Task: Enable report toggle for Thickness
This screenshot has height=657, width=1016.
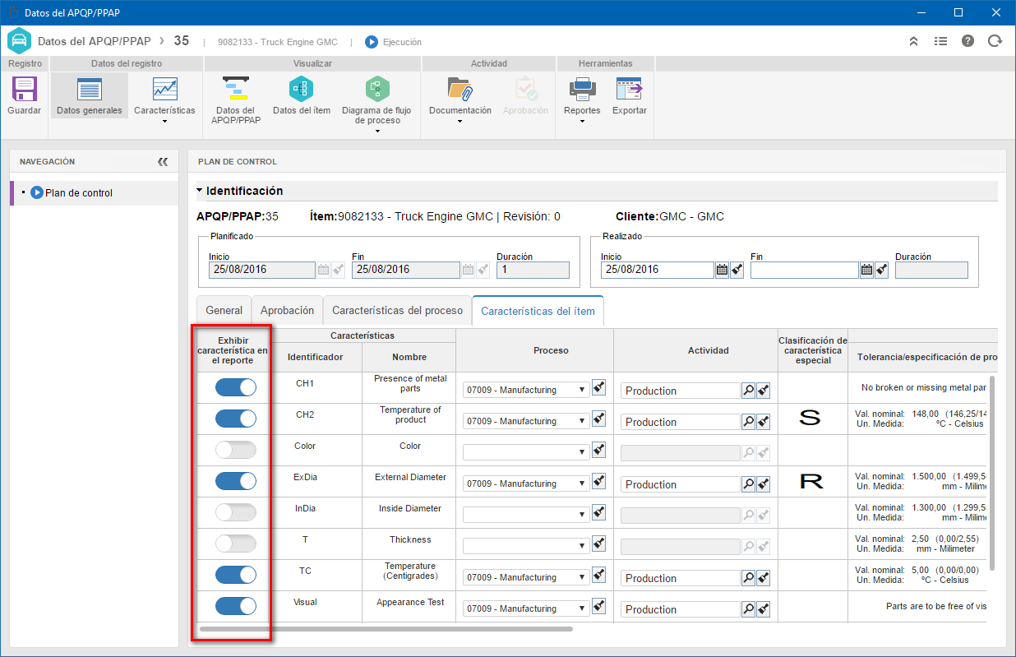Action: [x=236, y=544]
